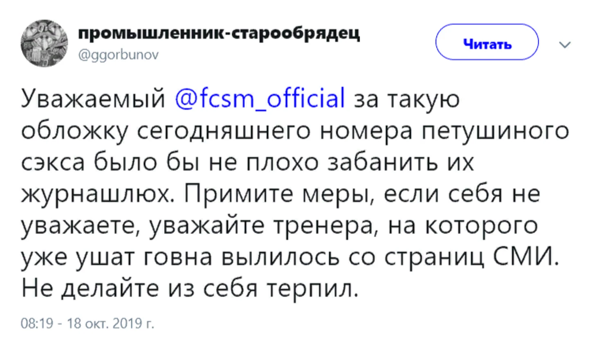Open the display name промышленник-старообрядец
This screenshot has height=344, width=597.
click(x=219, y=33)
